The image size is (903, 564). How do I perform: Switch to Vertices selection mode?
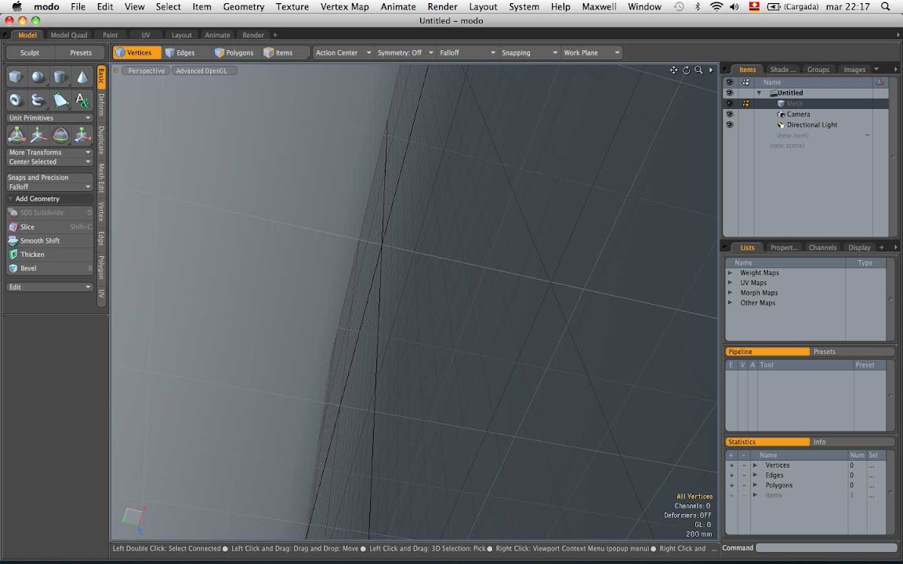coord(137,52)
